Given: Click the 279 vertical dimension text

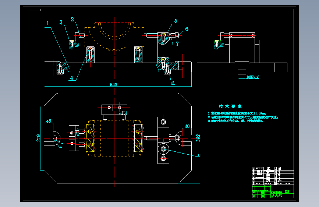Looking at the screenshot, I should (39, 138).
